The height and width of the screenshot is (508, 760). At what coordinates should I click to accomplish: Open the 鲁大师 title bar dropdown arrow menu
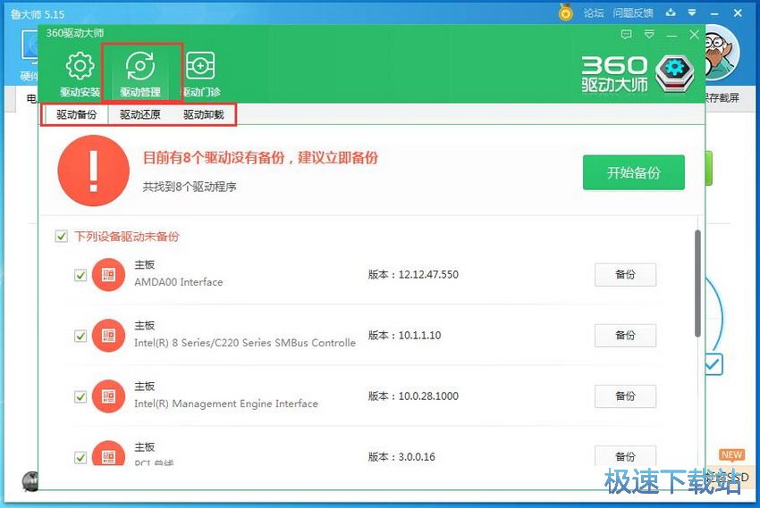tap(692, 12)
